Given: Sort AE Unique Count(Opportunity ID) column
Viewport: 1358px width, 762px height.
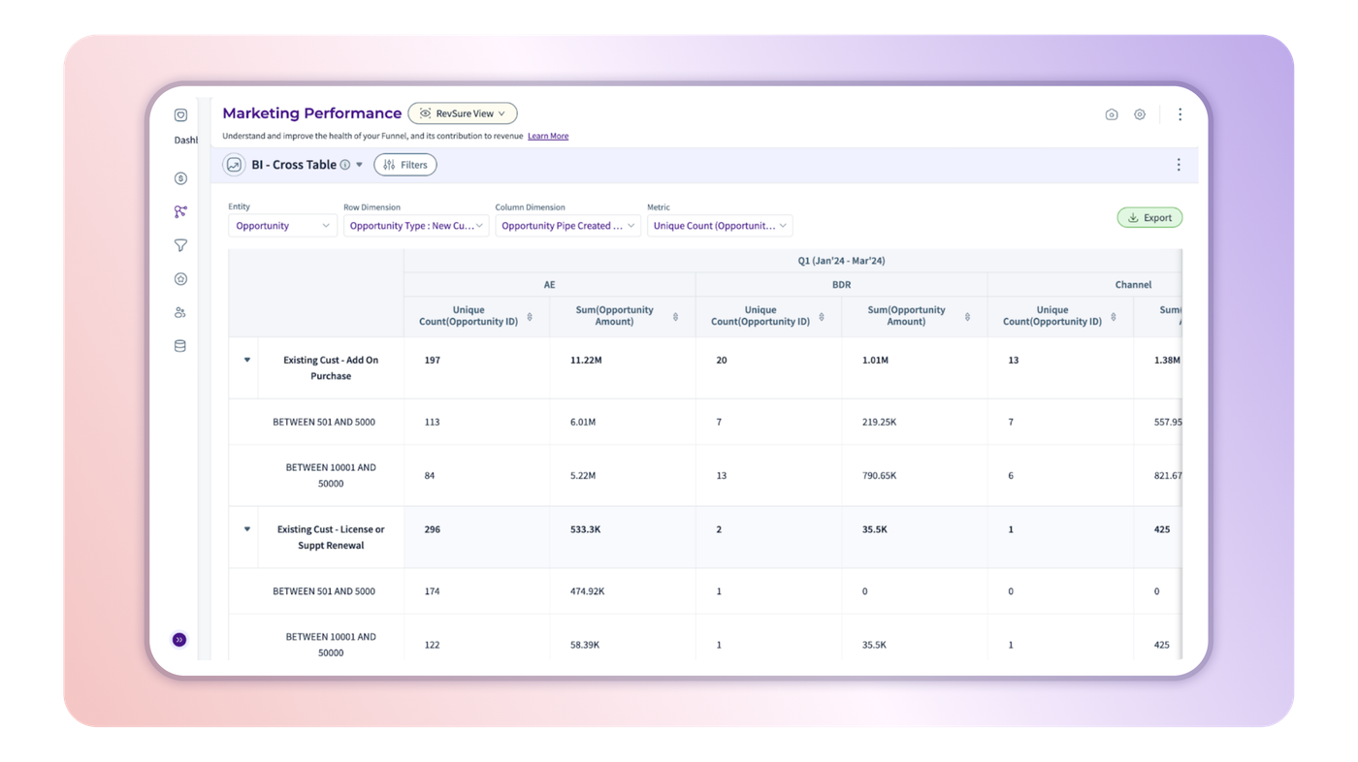Looking at the screenshot, I should 530,317.
